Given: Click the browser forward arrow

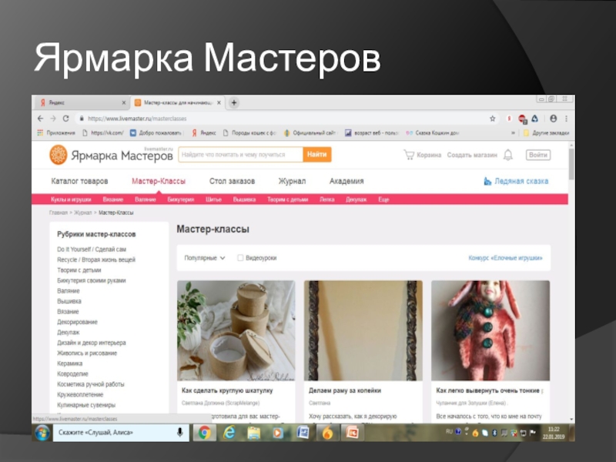Looking at the screenshot, I should coord(53,119).
